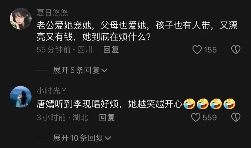Open username 夏日悠悠
This screenshot has width=251, height=148.
[x=52, y=13]
